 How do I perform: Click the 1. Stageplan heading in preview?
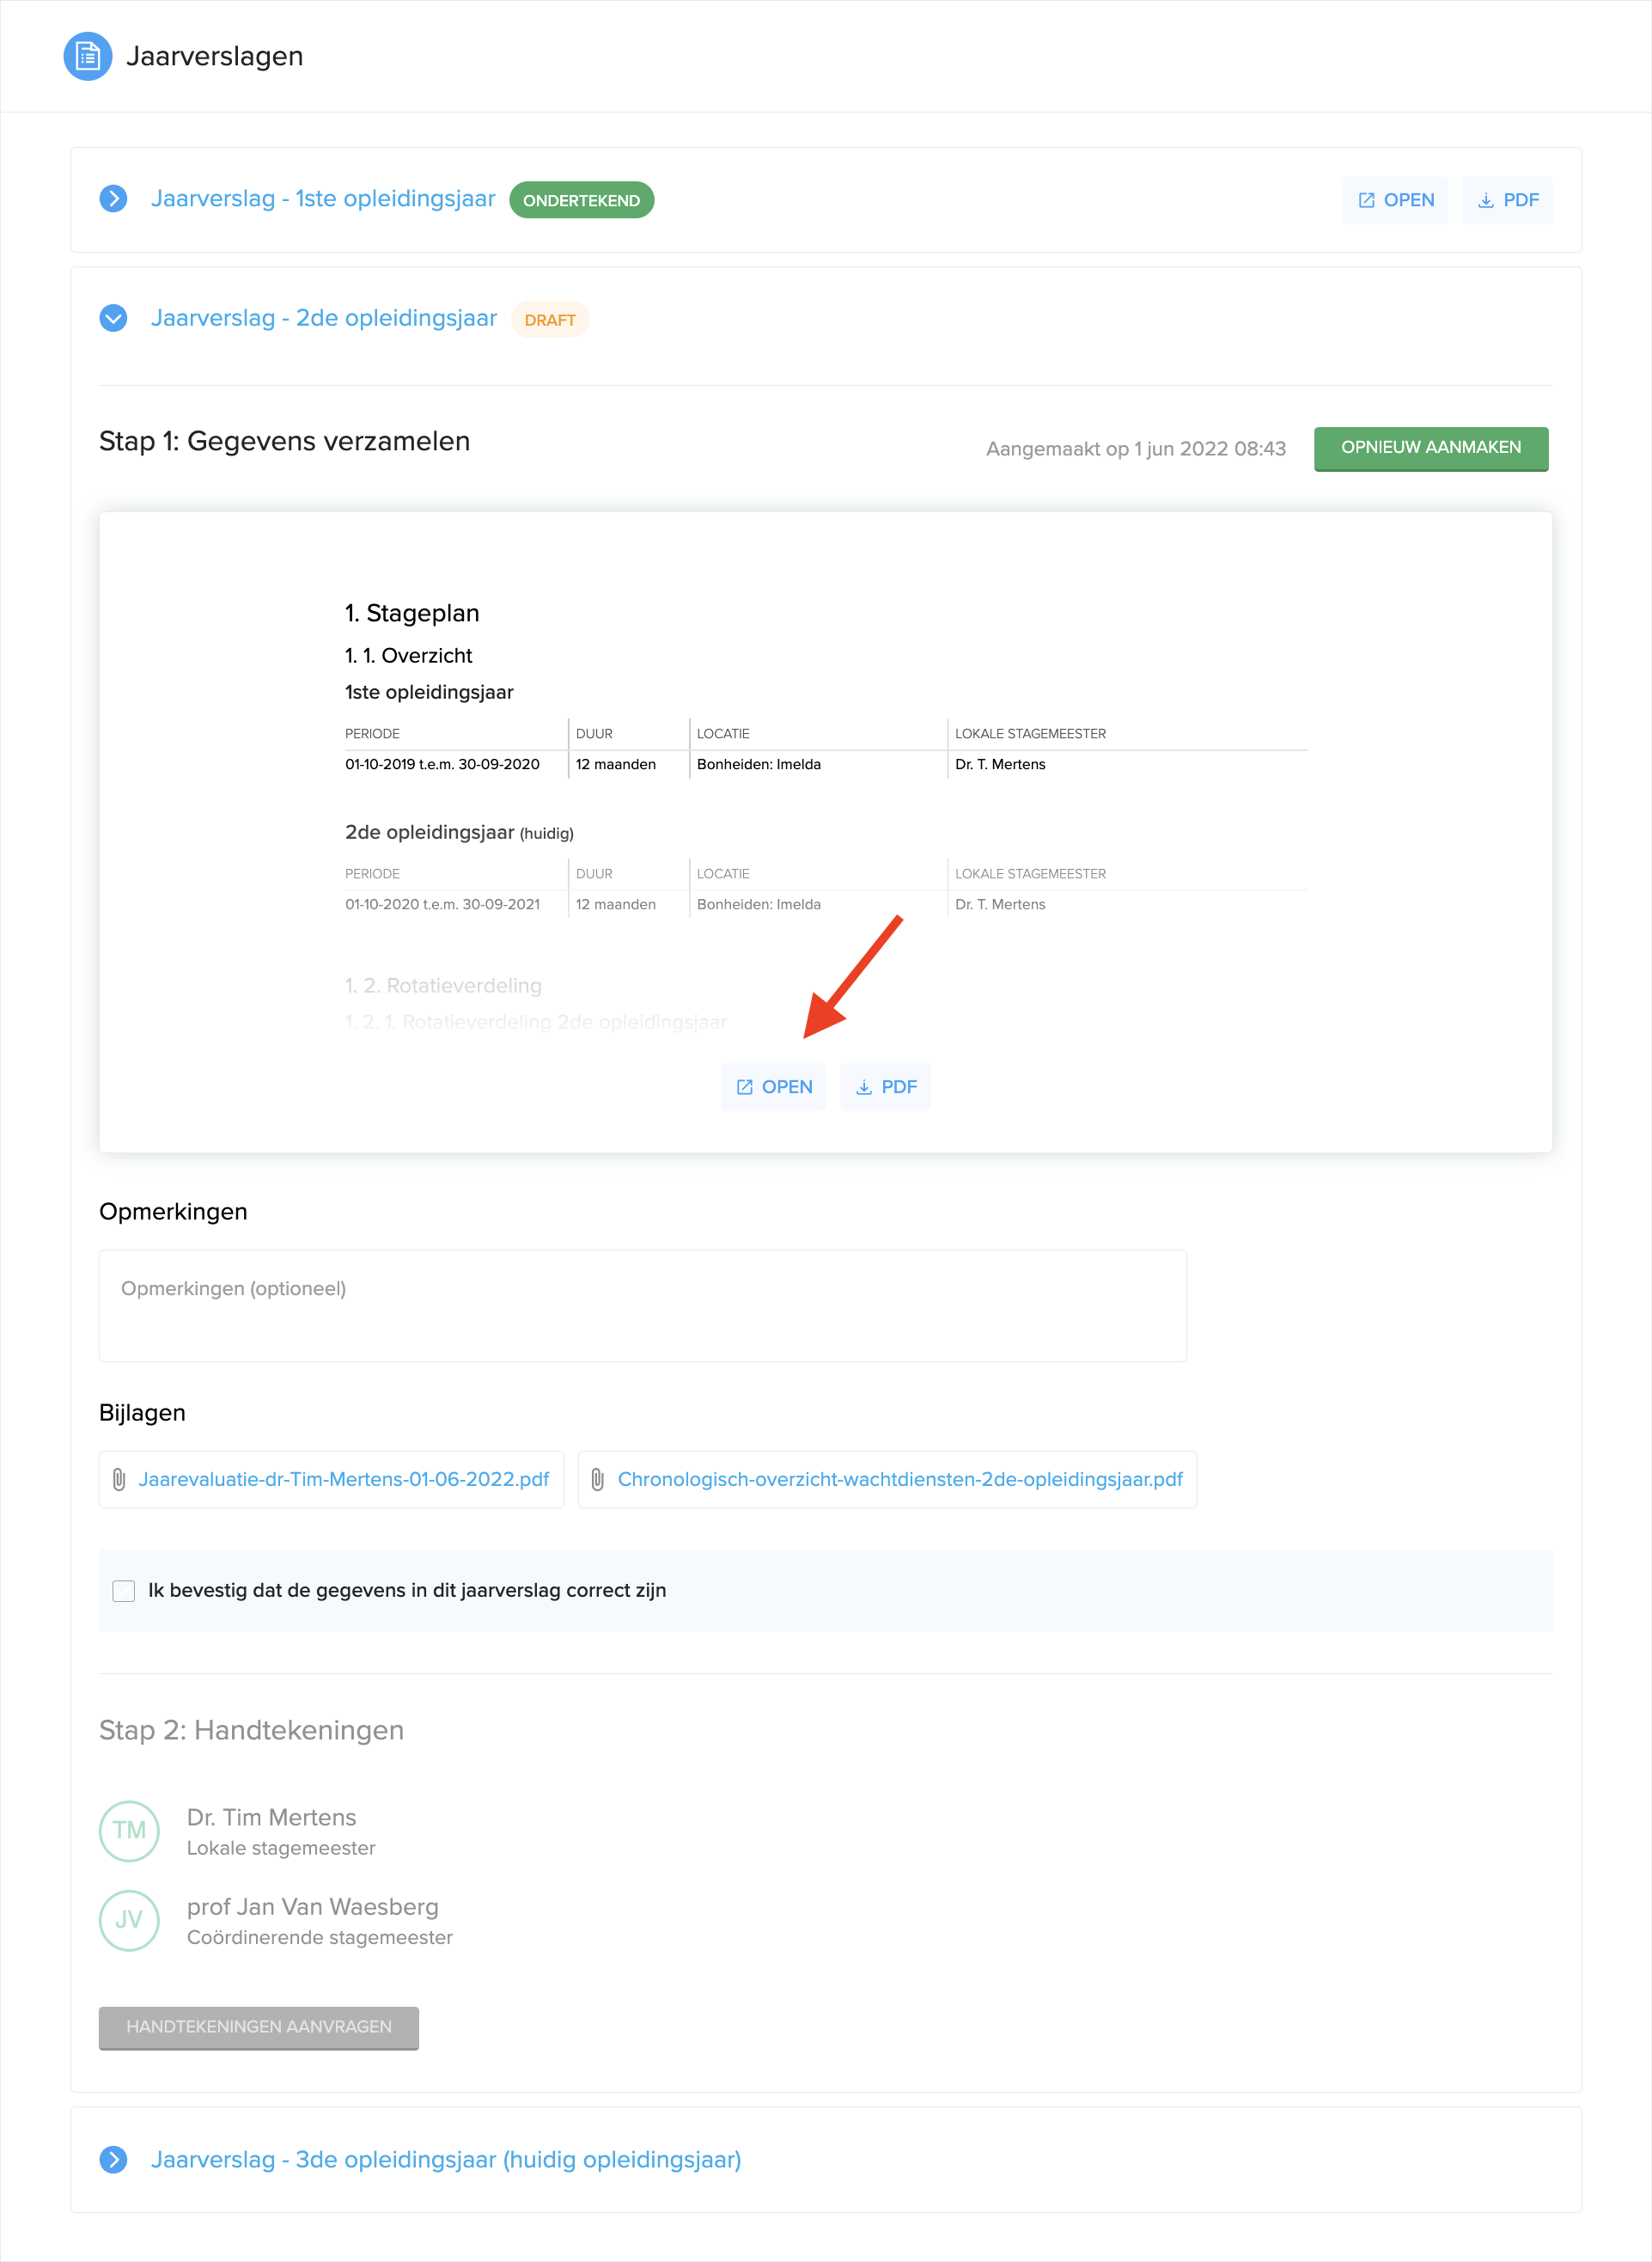point(412,614)
